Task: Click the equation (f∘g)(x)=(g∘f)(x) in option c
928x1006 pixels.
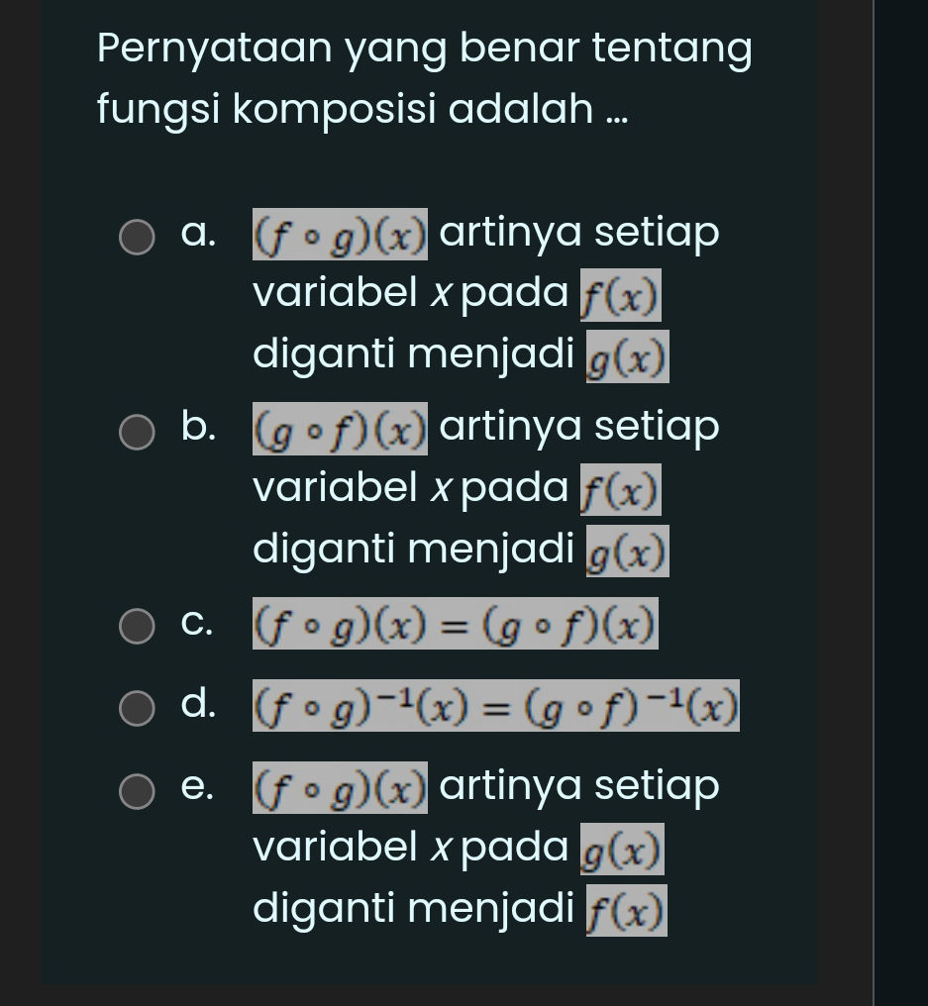Action: 455,623
